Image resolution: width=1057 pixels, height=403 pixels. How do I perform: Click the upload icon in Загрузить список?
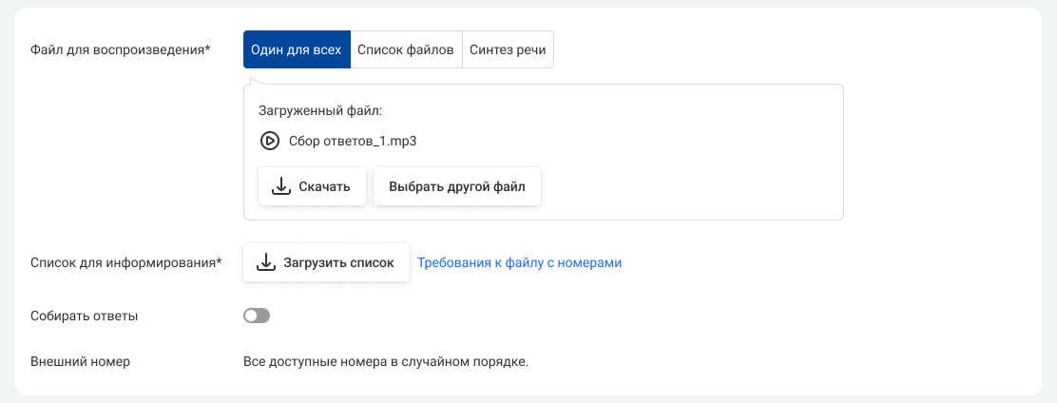point(266,262)
